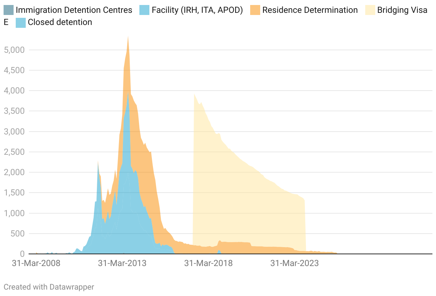Select the orange Residence Determination legend swatch
The width and height of the screenshot is (436, 296).
[255, 10]
